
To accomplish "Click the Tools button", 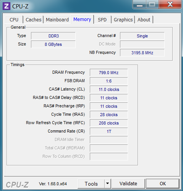I will click(91, 184).
